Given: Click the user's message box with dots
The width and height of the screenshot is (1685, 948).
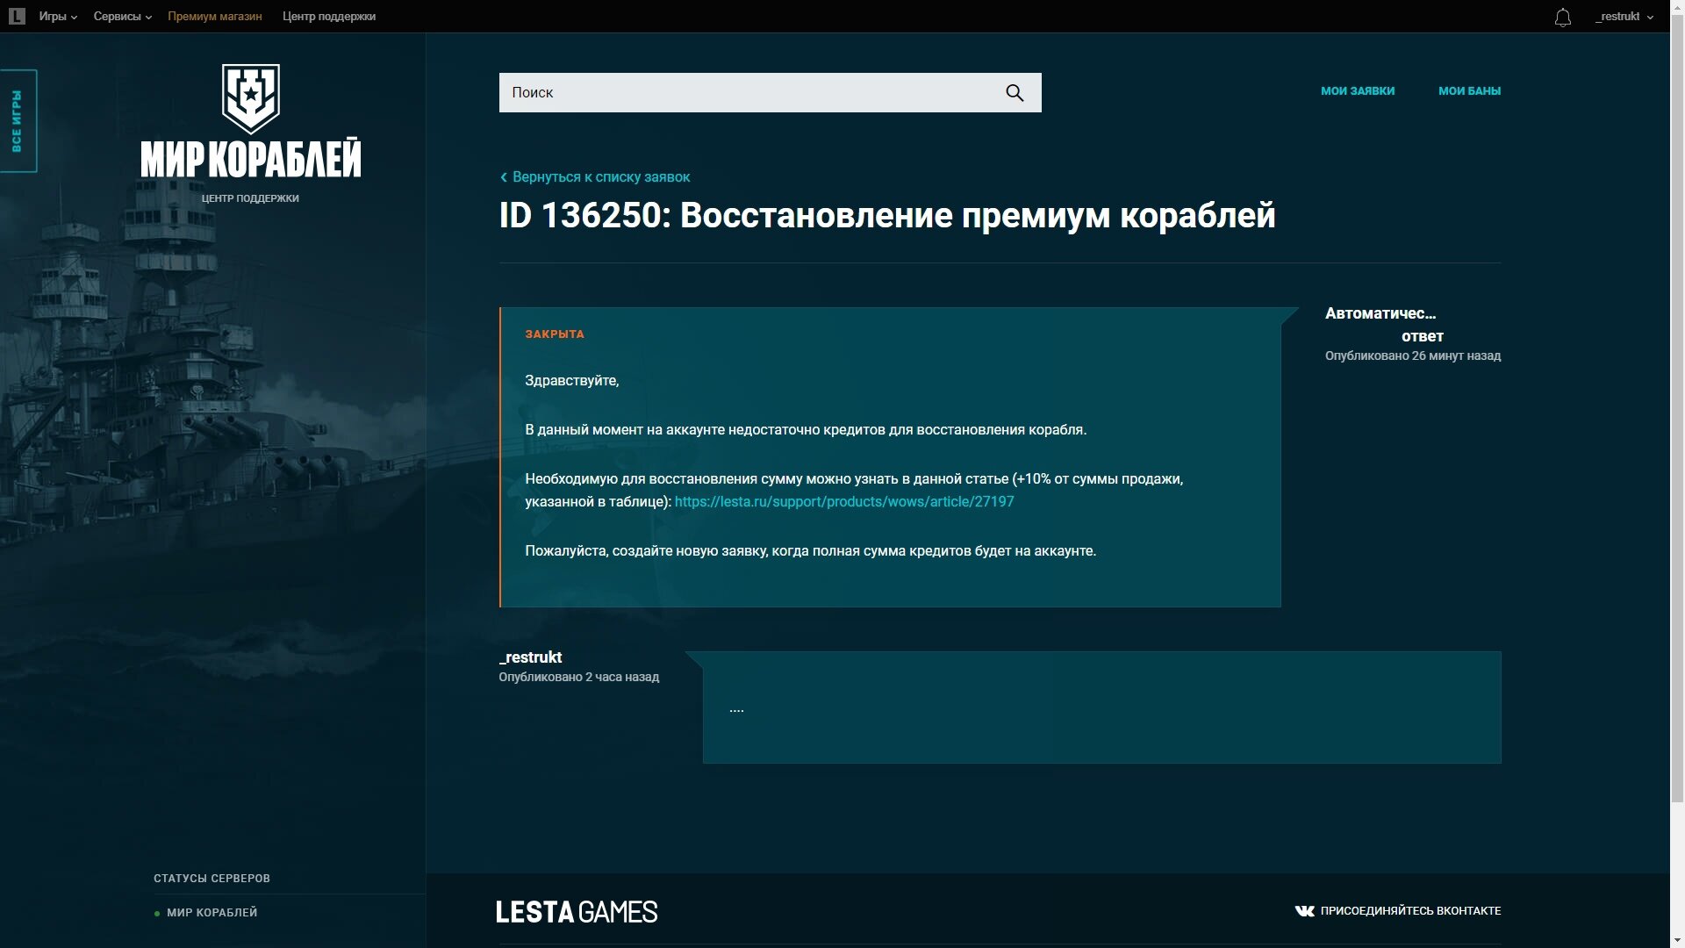Looking at the screenshot, I should 1101,707.
